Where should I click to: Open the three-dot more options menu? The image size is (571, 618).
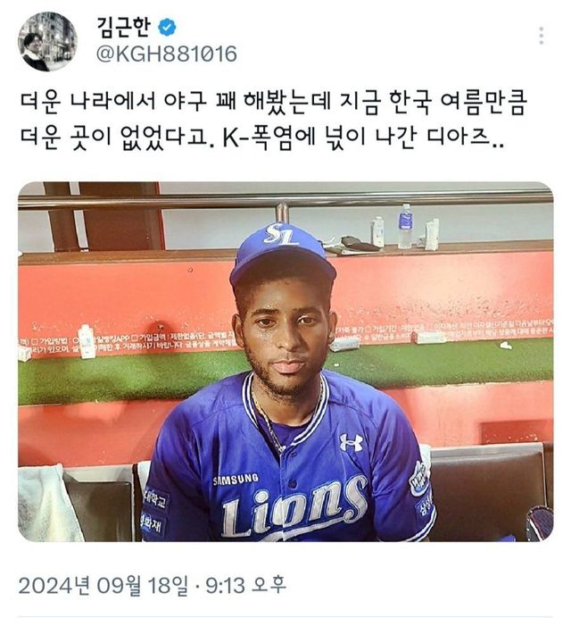click(542, 36)
